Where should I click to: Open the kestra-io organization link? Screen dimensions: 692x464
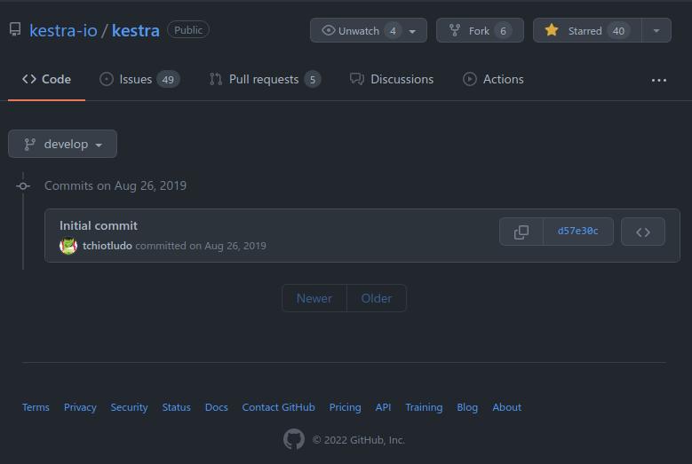pyautogui.click(x=63, y=31)
